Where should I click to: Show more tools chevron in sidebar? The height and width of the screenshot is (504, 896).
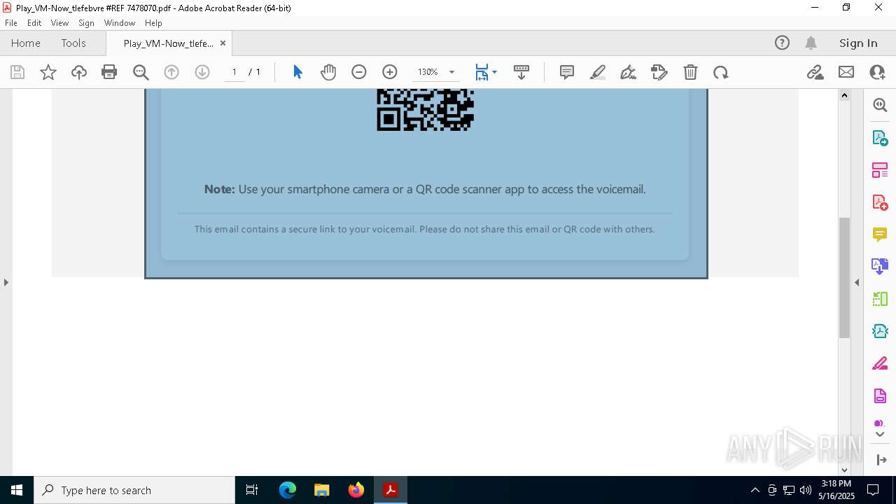(x=880, y=435)
